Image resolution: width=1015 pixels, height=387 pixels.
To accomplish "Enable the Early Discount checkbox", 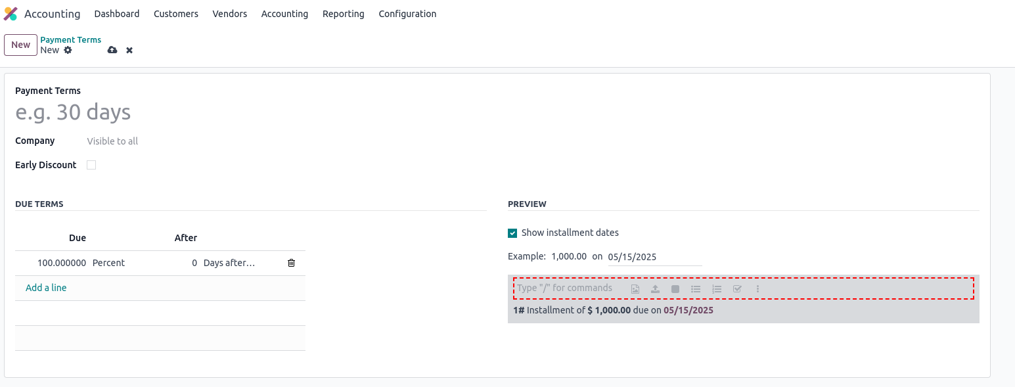I will pos(91,165).
